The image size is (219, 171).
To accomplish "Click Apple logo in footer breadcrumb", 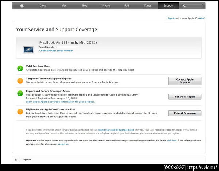I will pyautogui.click(x=16, y=159).
